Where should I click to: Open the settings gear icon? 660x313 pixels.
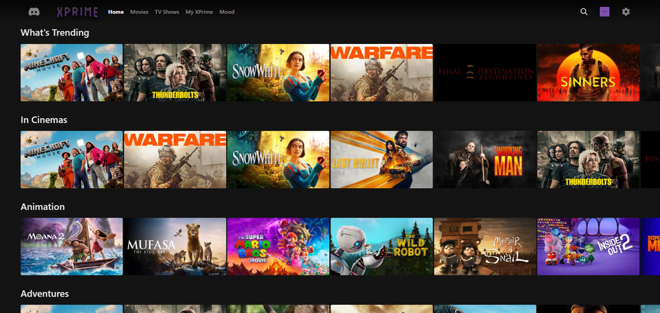tap(626, 12)
